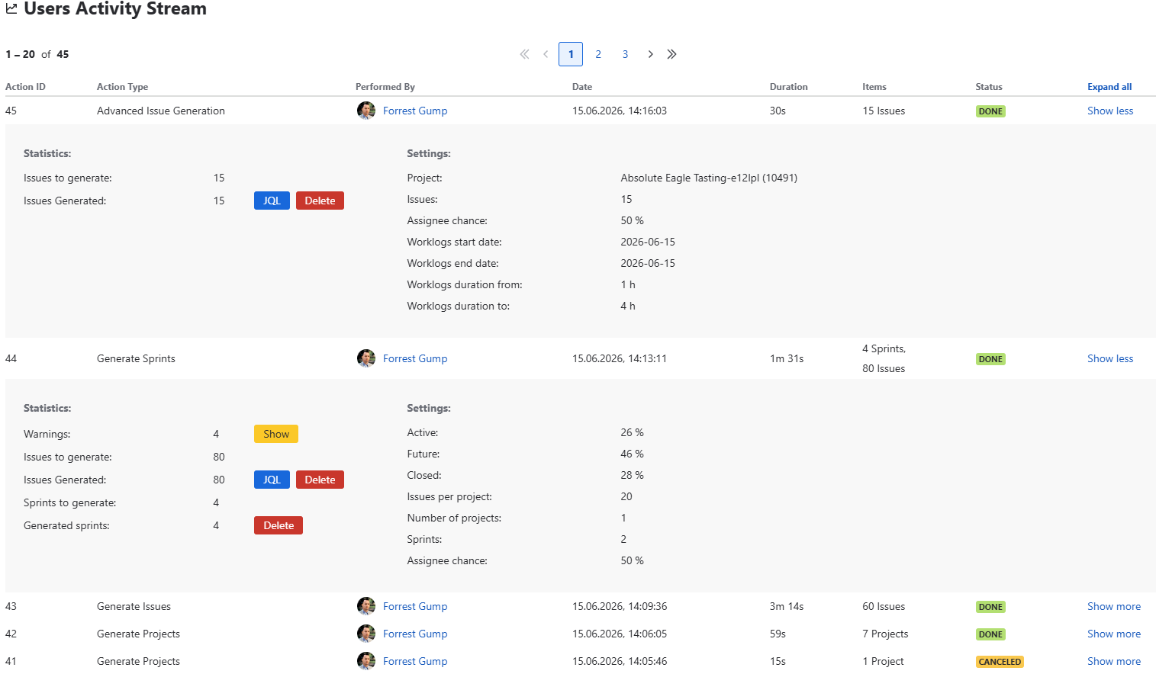This screenshot has height=674, width=1156.
Task: Go to previous page chevron
Action: coord(546,54)
